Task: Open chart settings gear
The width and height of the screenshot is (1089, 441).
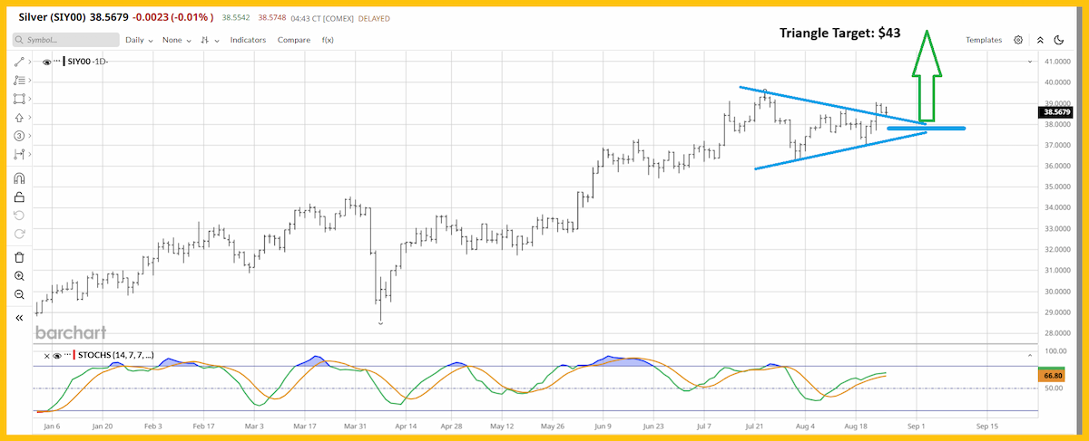Action: [1018, 40]
